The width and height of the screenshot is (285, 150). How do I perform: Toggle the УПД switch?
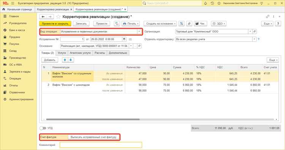click(x=43, y=128)
